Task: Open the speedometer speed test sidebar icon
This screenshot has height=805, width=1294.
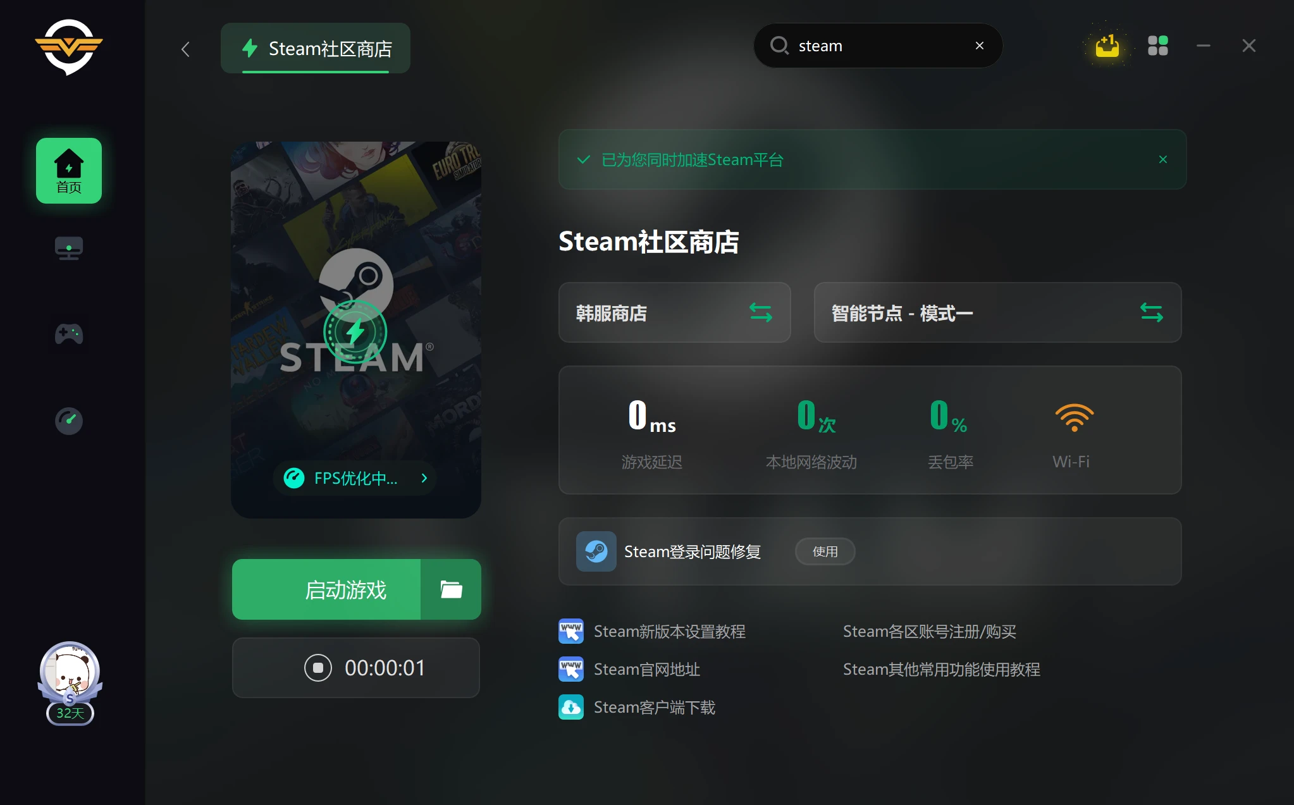Action: [69, 421]
